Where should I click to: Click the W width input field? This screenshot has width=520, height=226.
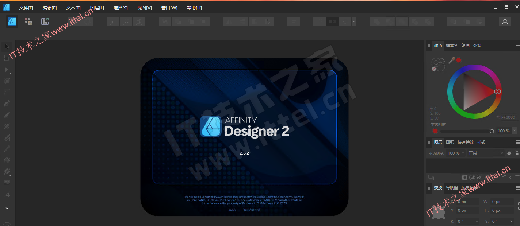502,202
